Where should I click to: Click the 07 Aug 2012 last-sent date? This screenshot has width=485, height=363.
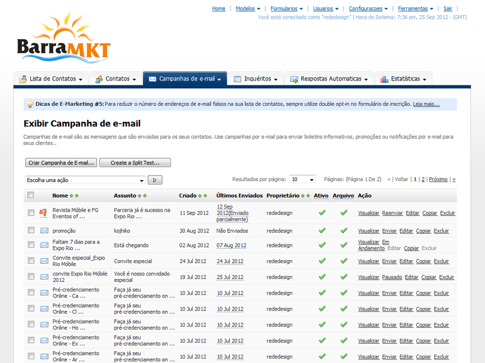232,246
